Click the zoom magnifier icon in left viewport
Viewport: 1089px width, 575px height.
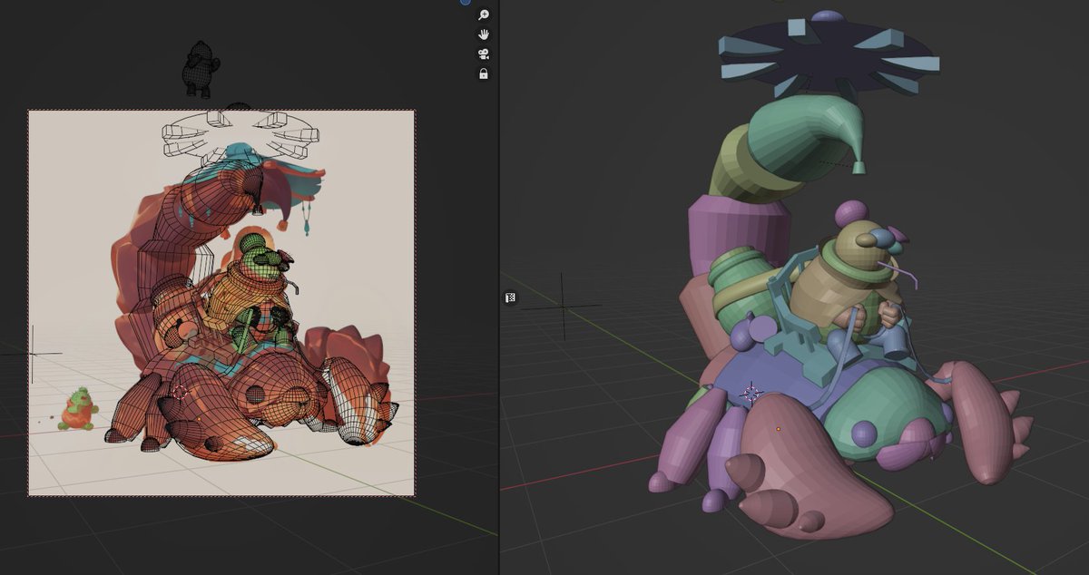coord(484,15)
